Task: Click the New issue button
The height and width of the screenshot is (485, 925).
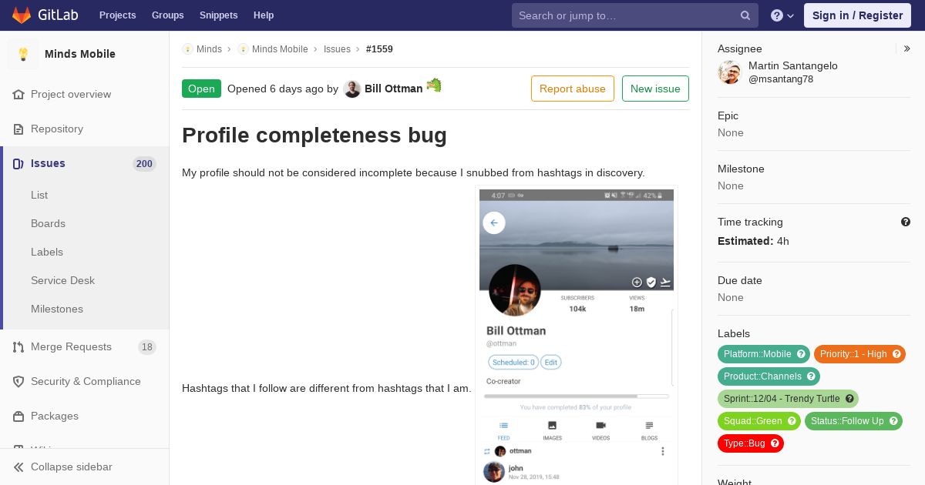Action: (655, 89)
